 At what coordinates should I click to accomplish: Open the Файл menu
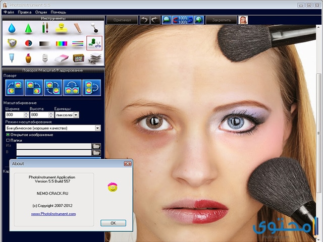(9, 12)
